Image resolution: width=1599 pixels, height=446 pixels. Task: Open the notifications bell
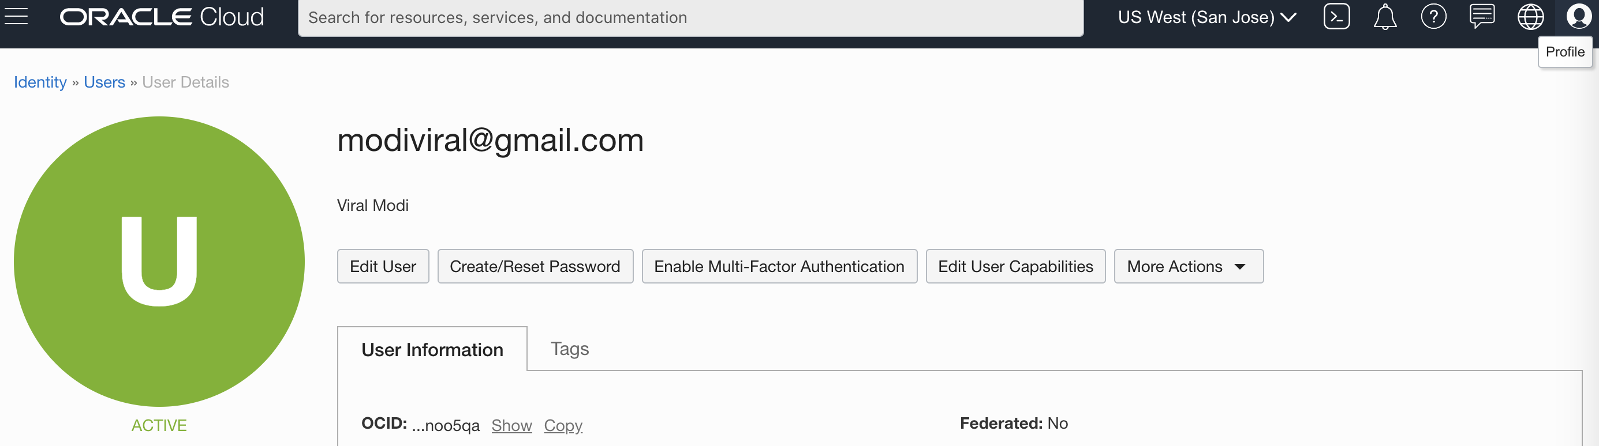pyautogui.click(x=1384, y=17)
